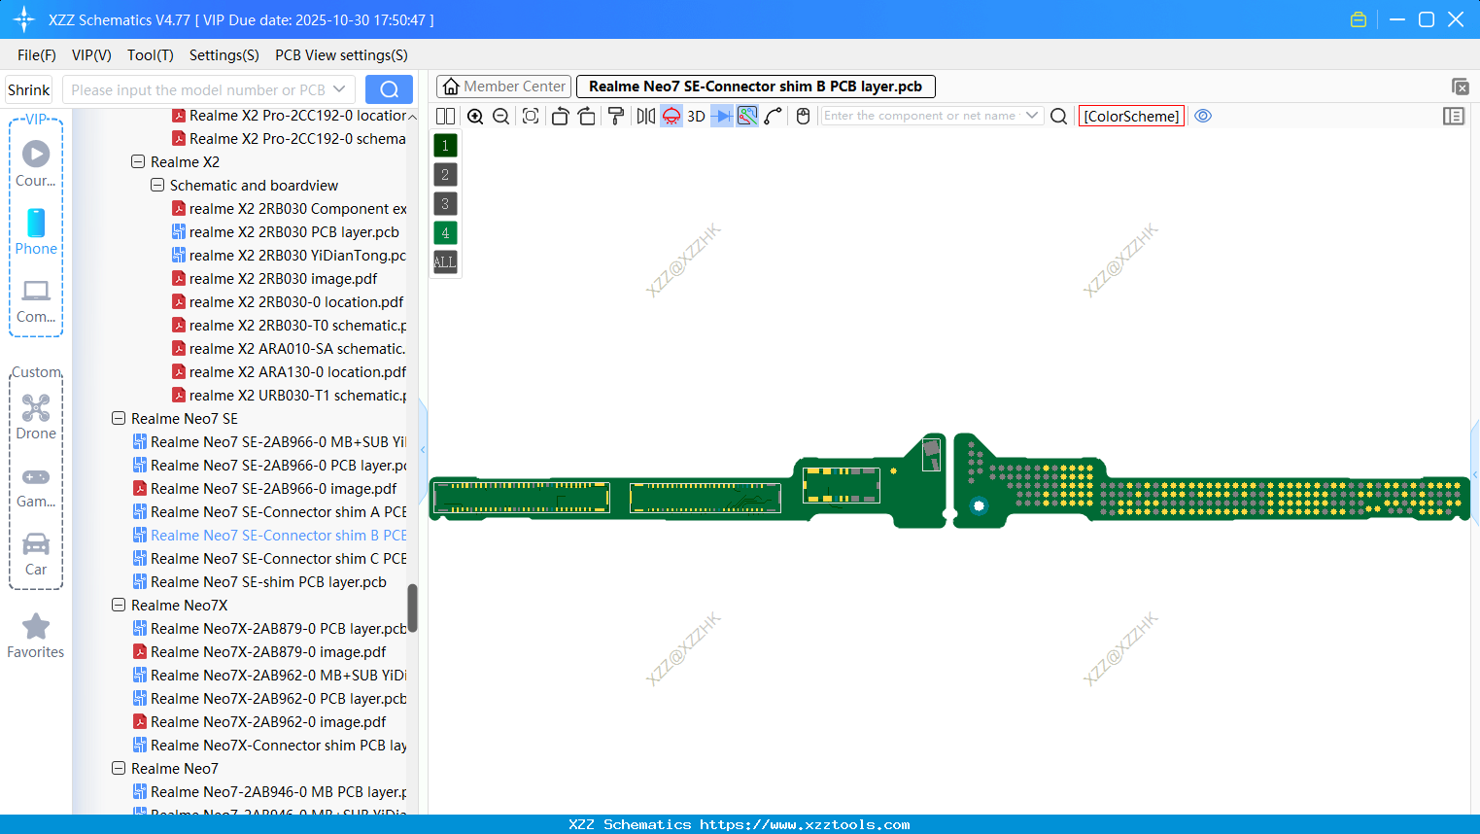Screen dimensions: 1480x834
Task: Open the Settings(S) menu
Action: [224, 55]
